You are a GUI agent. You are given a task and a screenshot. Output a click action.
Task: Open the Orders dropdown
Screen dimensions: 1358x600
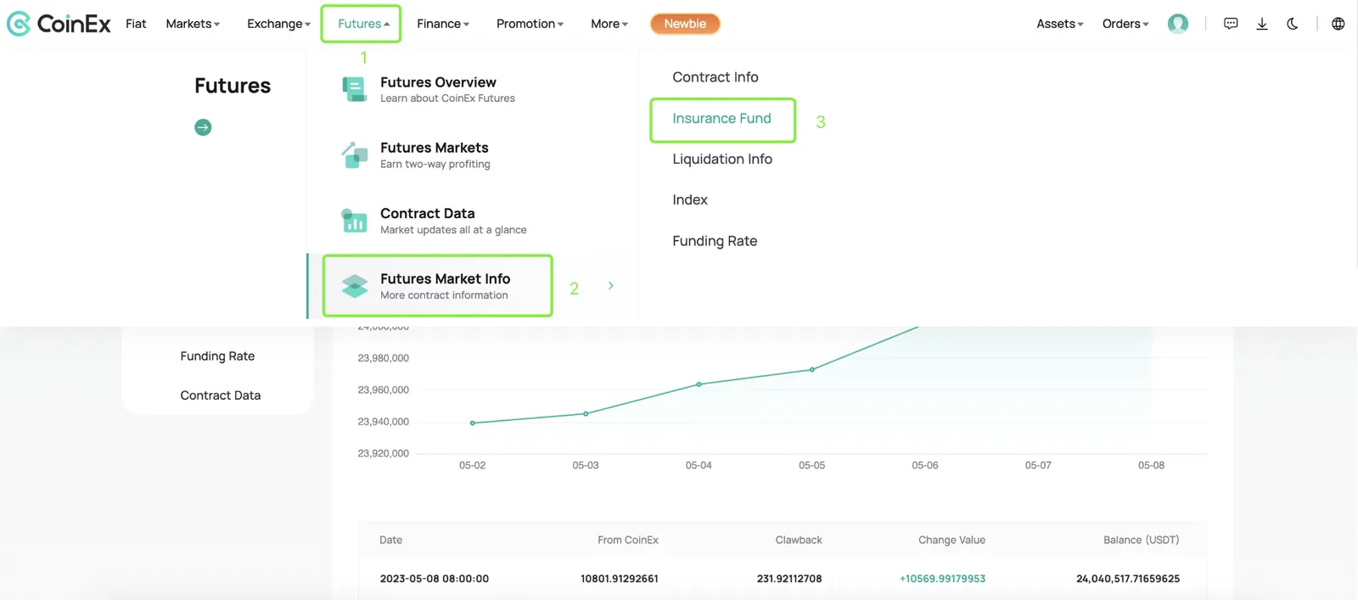[1125, 24]
